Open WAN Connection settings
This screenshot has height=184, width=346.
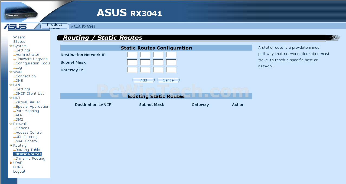(x=26, y=76)
